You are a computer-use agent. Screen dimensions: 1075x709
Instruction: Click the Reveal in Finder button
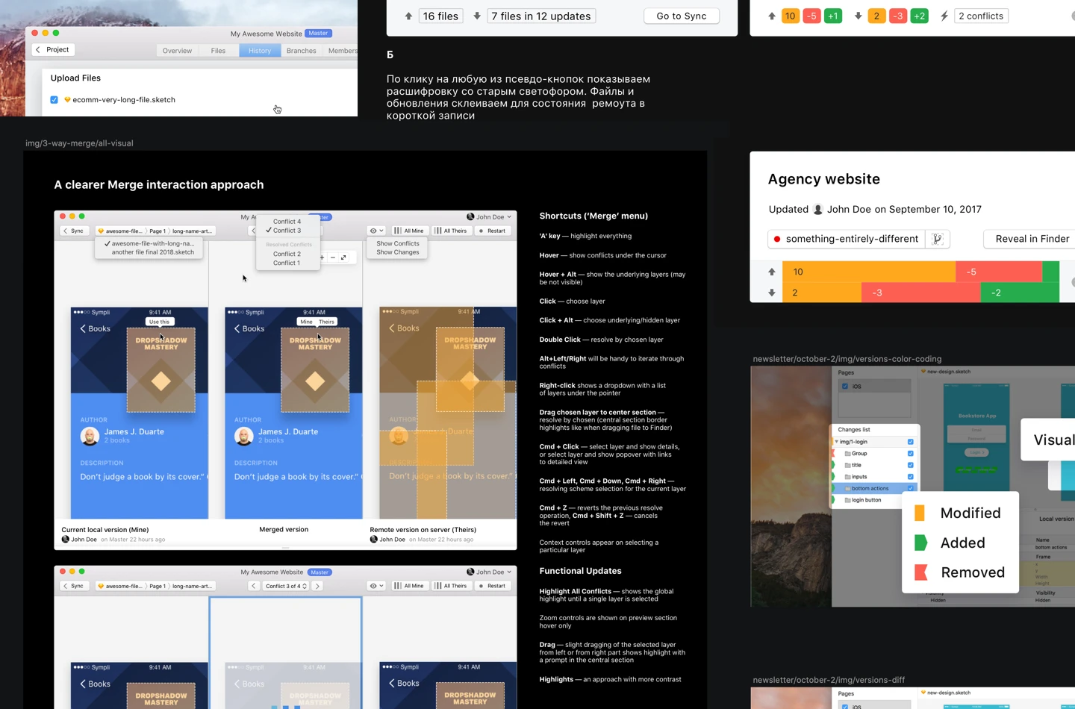point(1032,239)
